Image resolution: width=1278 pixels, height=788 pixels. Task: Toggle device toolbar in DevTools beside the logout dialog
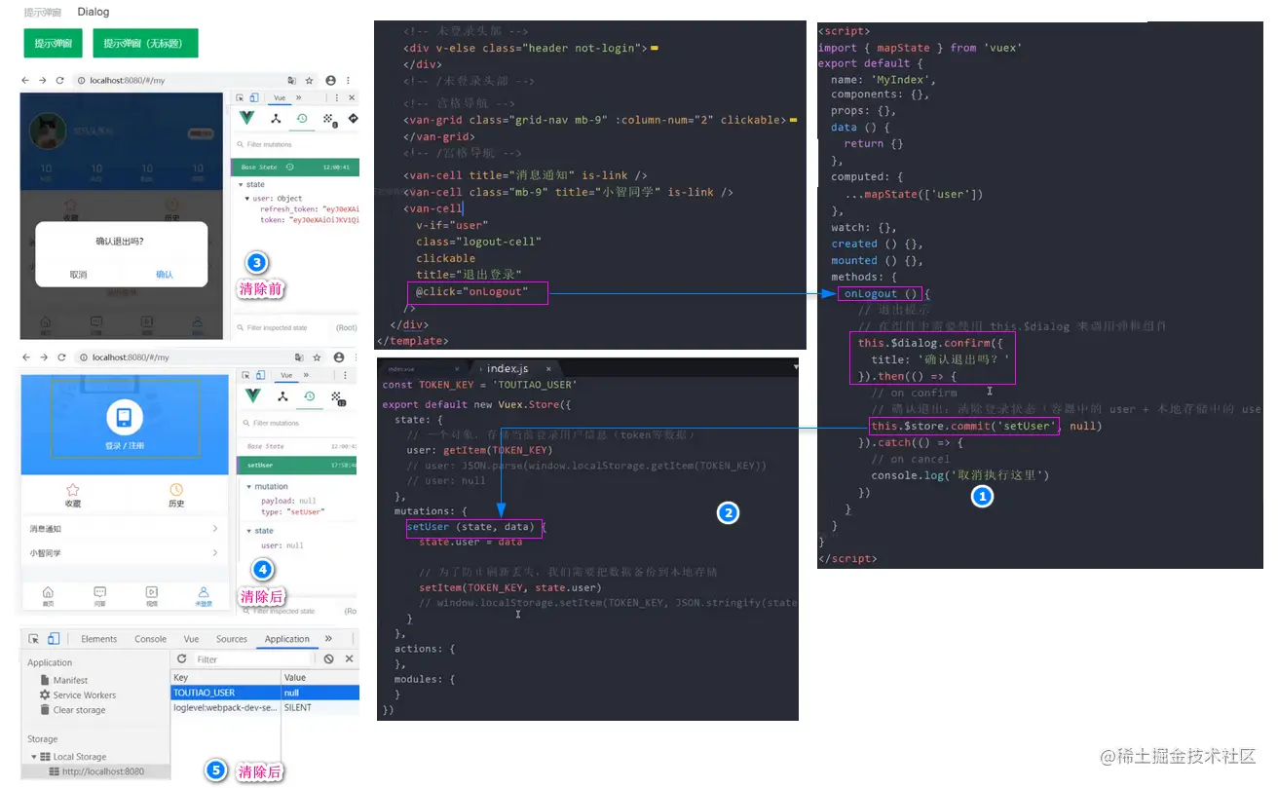[254, 97]
